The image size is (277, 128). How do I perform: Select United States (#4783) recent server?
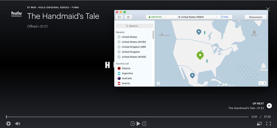coord(134,42)
